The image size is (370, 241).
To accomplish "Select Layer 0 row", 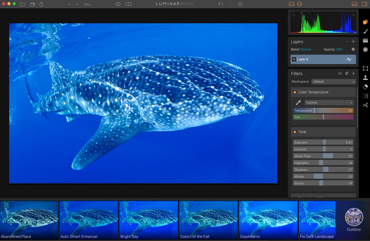I will (x=323, y=59).
